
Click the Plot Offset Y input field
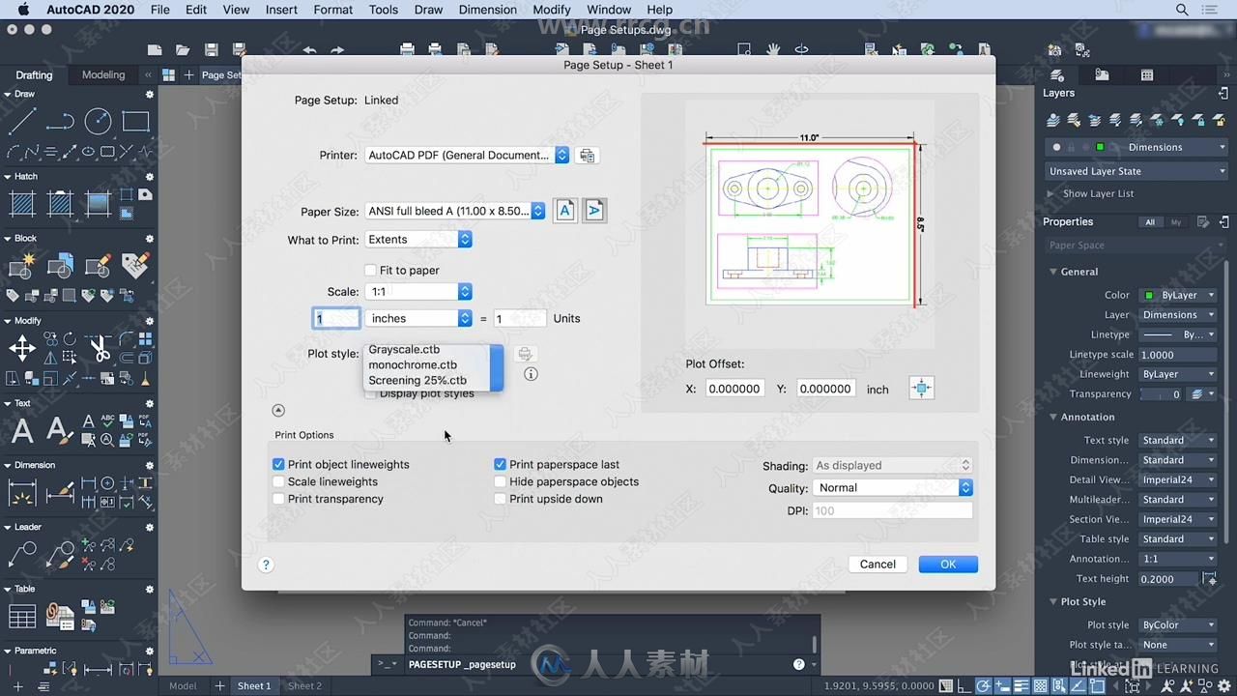click(824, 389)
